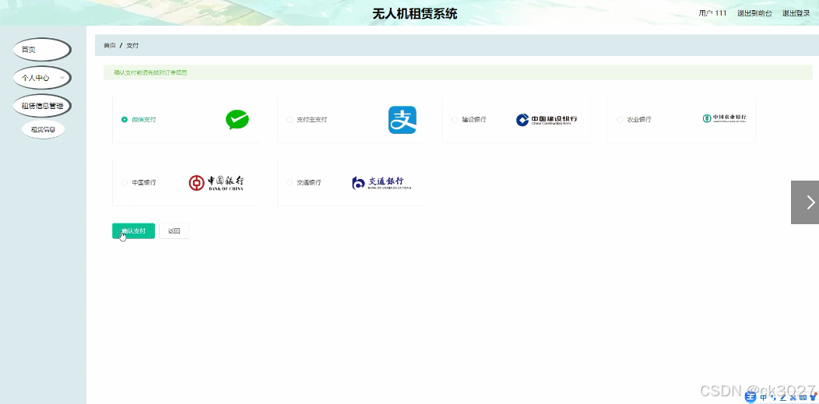The width and height of the screenshot is (819, 404).
Task: Click the 支付宝支付 label text
Action: point(312,120)
